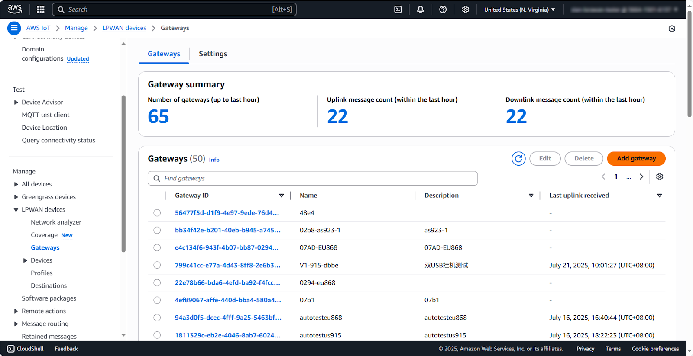
Task: Click the Find gateways search field
Action: tap(312, 179)
